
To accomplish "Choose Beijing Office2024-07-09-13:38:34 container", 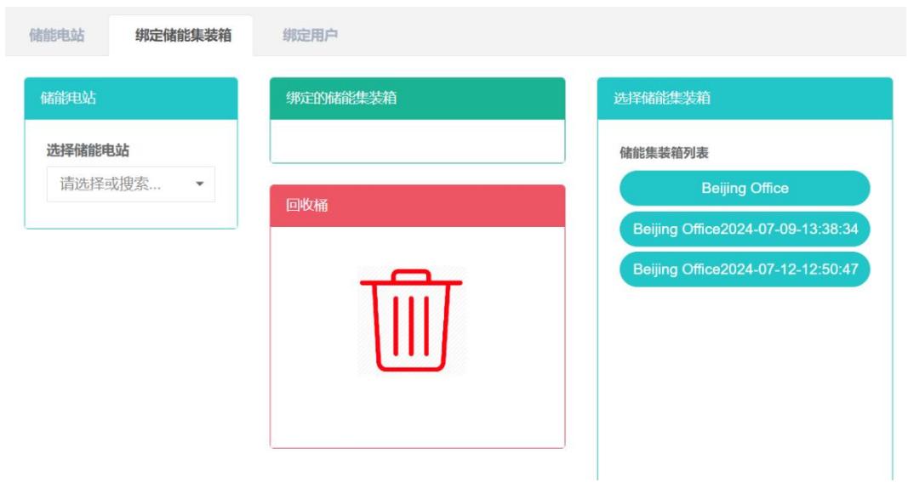I will pyautogui.click(x=745, y=229).
